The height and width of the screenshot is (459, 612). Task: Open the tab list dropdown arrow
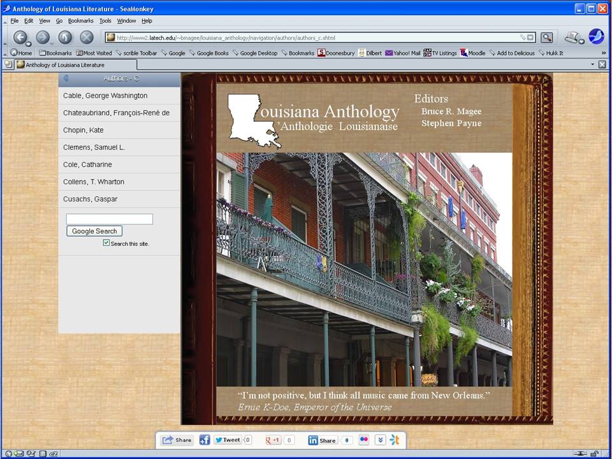pos(592,64)
